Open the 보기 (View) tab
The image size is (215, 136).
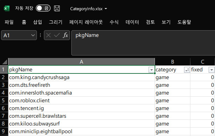pyautogui.click(x=166, y=22)
